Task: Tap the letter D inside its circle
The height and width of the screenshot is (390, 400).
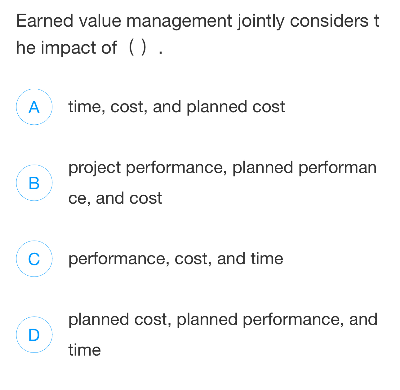Action: pyautogui.click(x=34, y=335)
